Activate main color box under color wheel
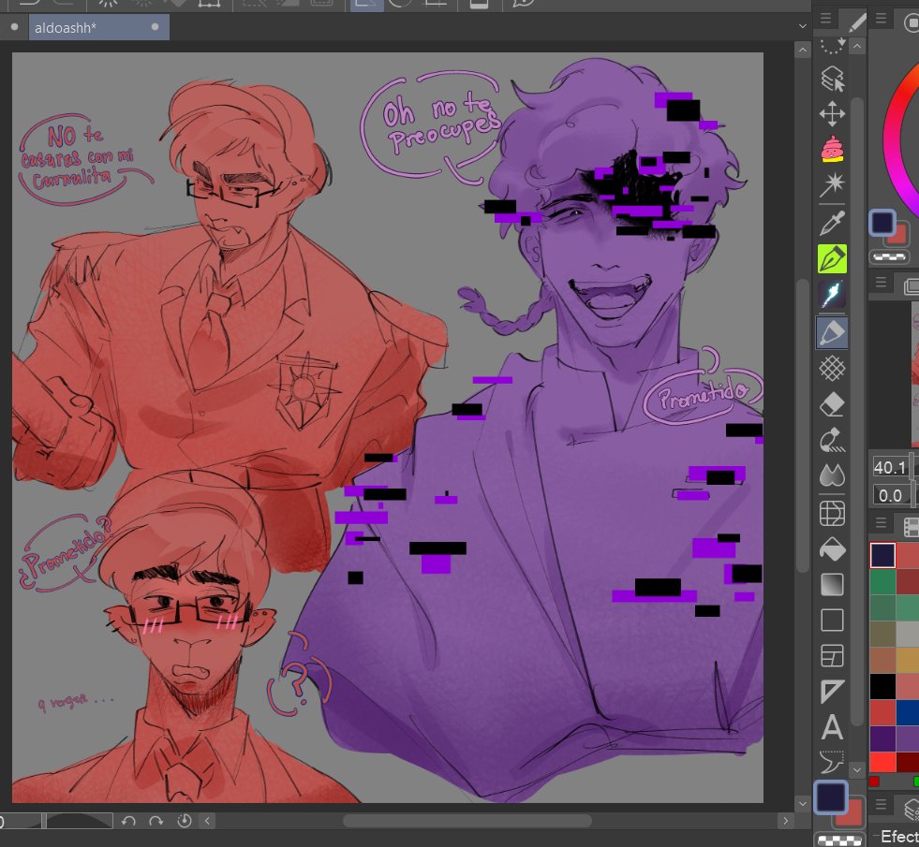 point(882,223)
